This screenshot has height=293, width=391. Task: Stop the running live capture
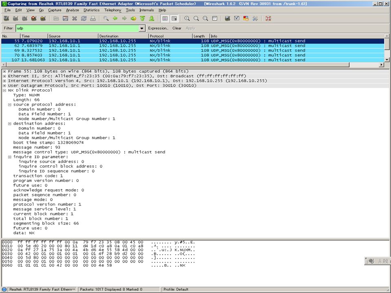[x=33, y=18]
